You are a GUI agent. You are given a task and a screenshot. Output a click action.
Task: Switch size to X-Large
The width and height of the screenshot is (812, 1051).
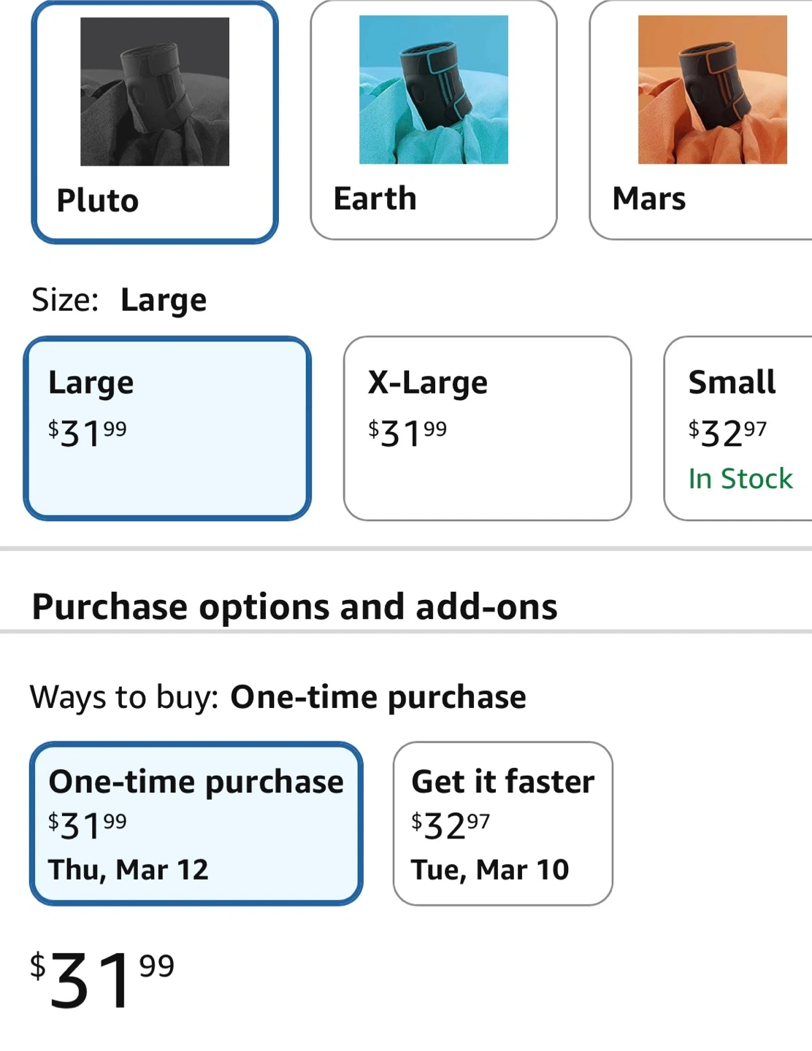click(487, 428)
